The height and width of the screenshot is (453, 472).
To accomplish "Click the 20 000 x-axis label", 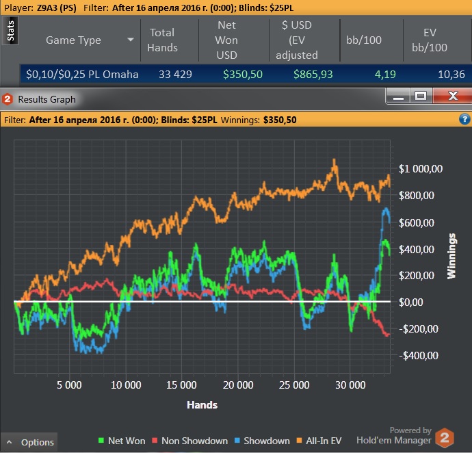I will [238, 385].
